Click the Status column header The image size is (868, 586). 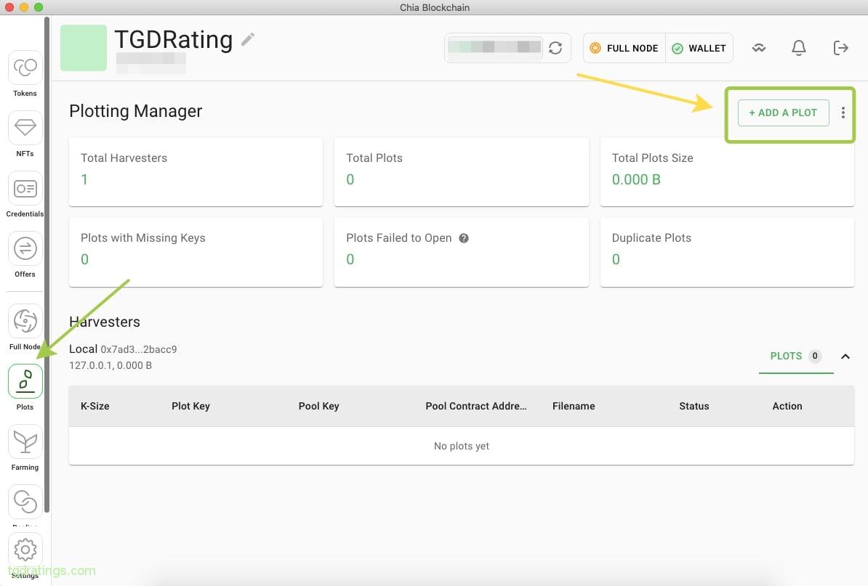click(x=694, y=406)
